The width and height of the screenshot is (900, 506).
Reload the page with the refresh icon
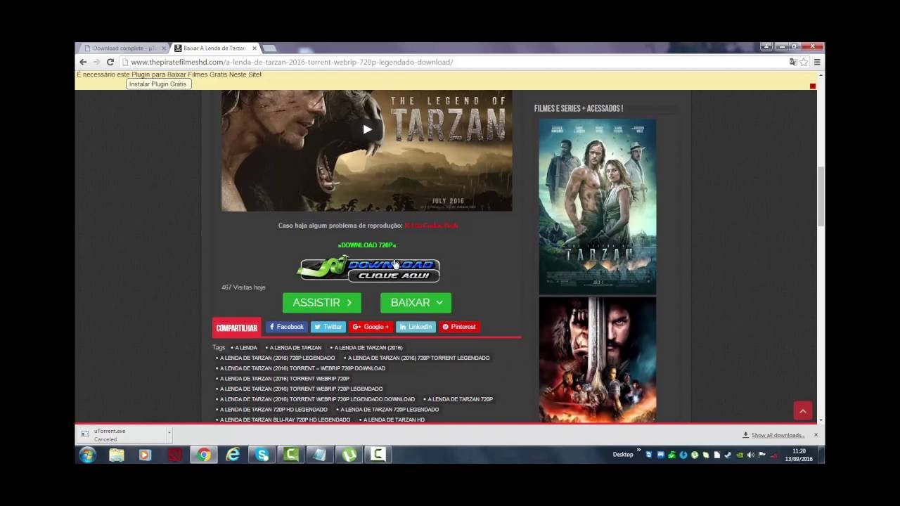pos(110,62)
